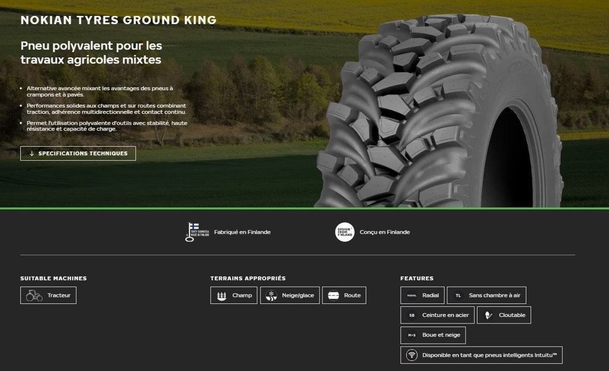Click the Design from Finland round logo

click(x=344, y=232)
